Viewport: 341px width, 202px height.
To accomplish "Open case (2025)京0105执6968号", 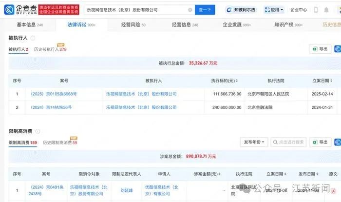I will coord(54,94).
